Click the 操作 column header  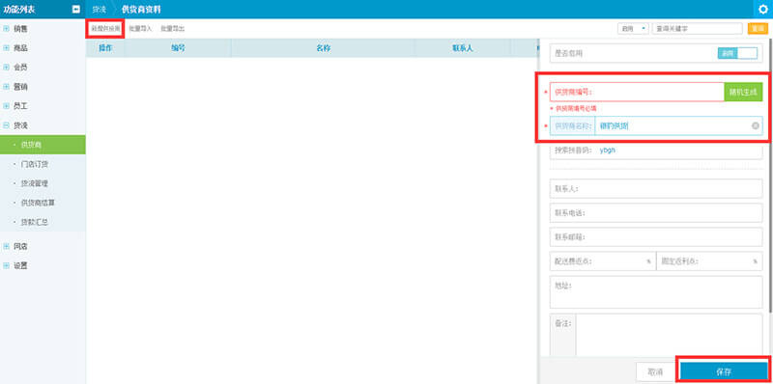(x=105, y=48)
